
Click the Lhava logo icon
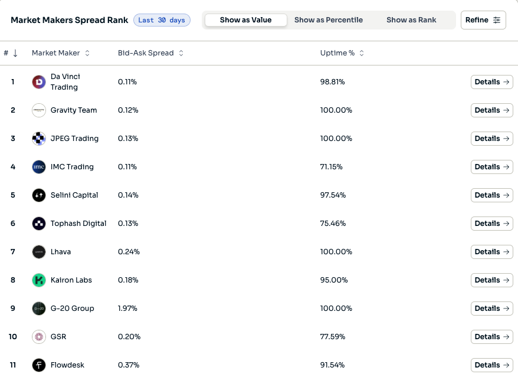point(39,252)
